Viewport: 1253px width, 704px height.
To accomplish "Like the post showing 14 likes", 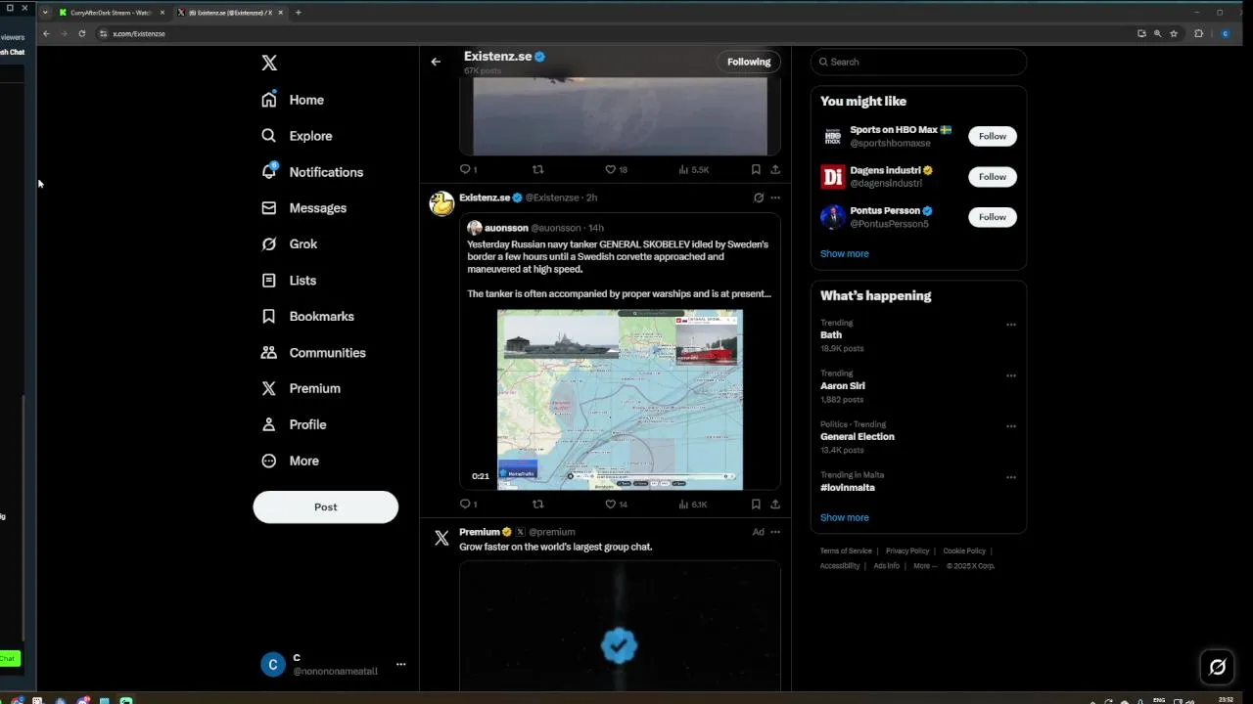I will [616, 505].
